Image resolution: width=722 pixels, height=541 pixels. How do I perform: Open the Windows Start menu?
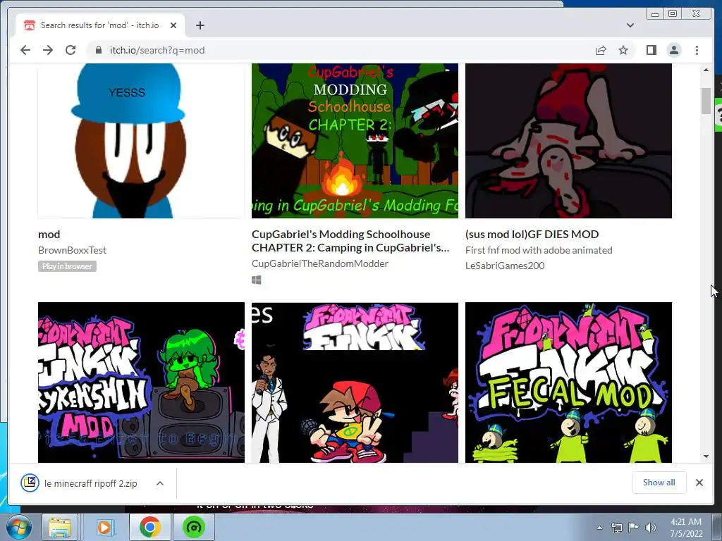click(x=18, y=527)
